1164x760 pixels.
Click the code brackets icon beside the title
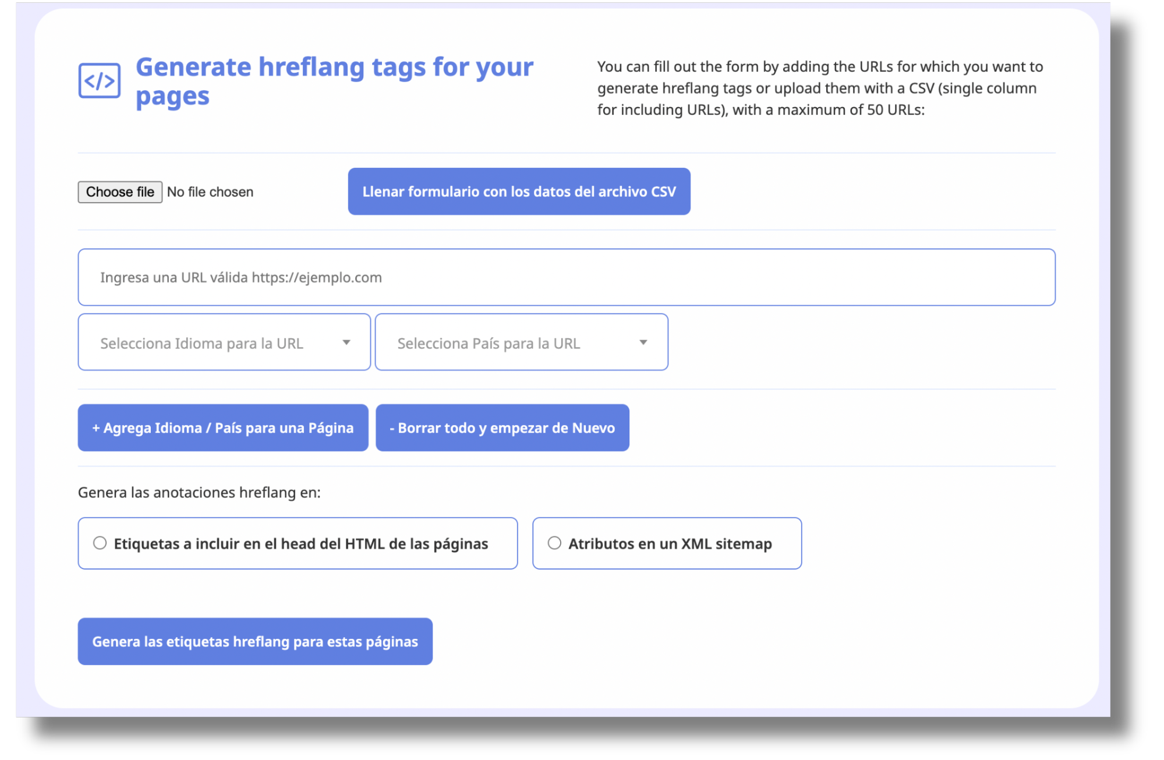100,80
